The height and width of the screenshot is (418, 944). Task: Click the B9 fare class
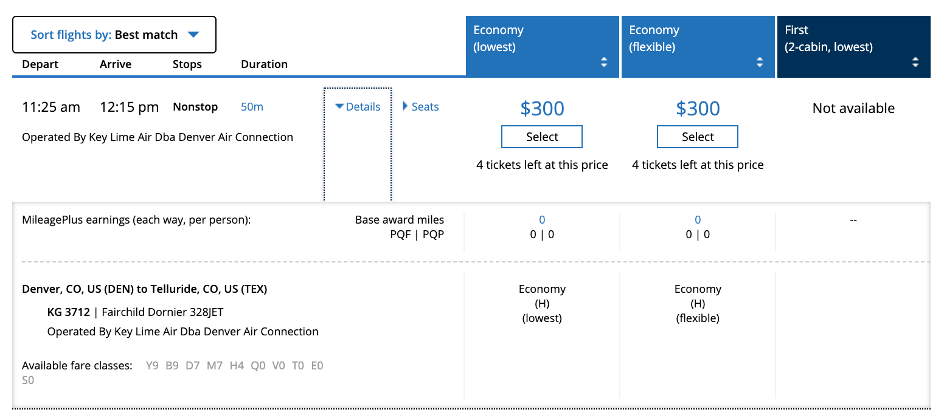click(172, 366)
